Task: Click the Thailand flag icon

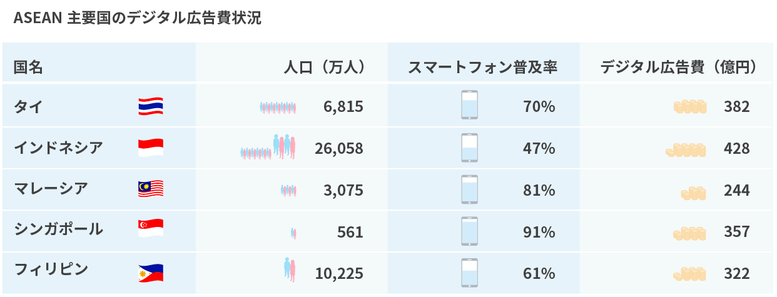Action: click(151, 106)
